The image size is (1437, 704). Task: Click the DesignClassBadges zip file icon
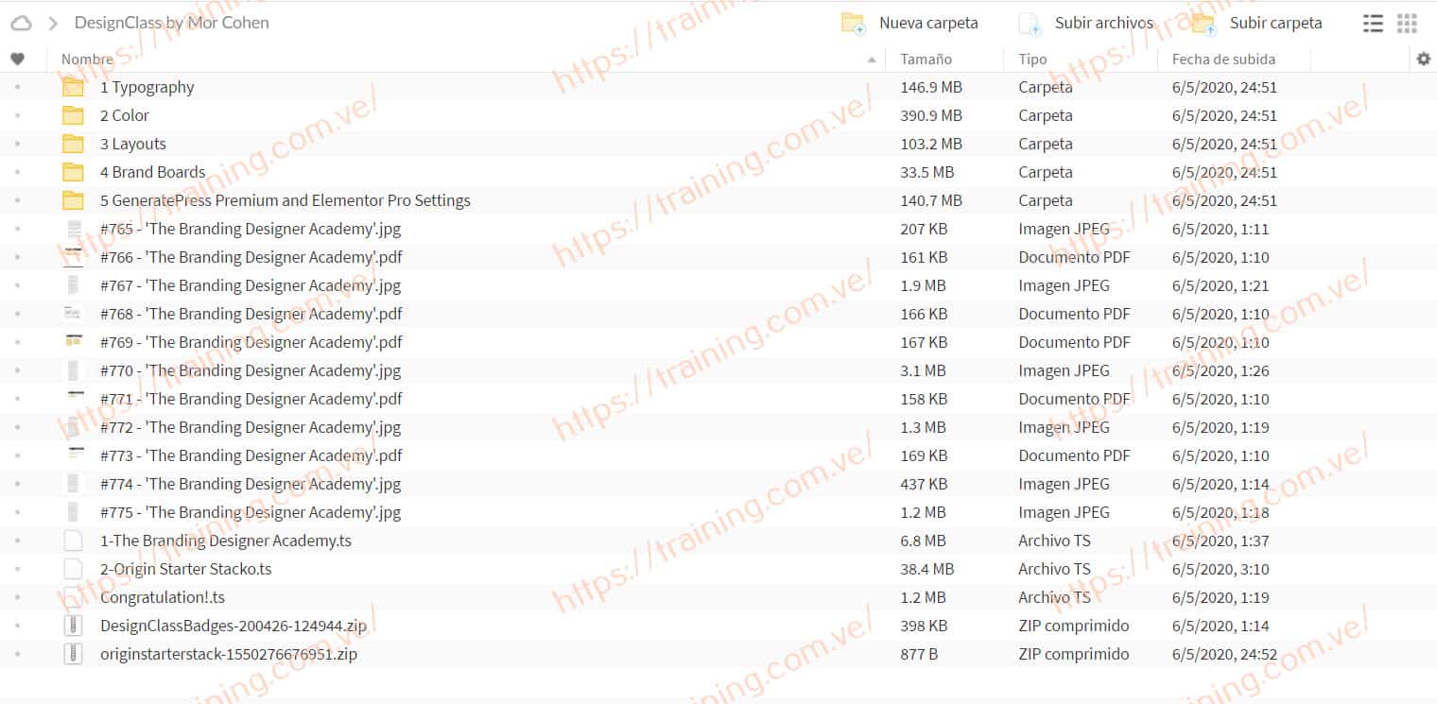click(73, 626)
